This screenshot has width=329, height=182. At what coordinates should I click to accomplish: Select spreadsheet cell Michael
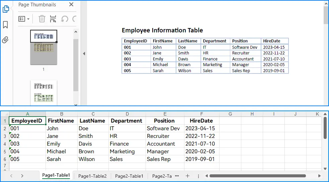click(x=62, y=151)
